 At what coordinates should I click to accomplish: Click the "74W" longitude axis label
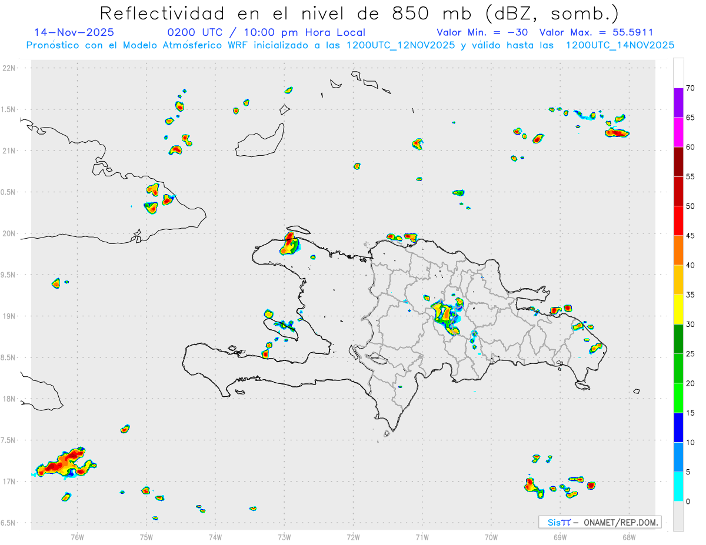pyautogui.click(x=215, y=537)
